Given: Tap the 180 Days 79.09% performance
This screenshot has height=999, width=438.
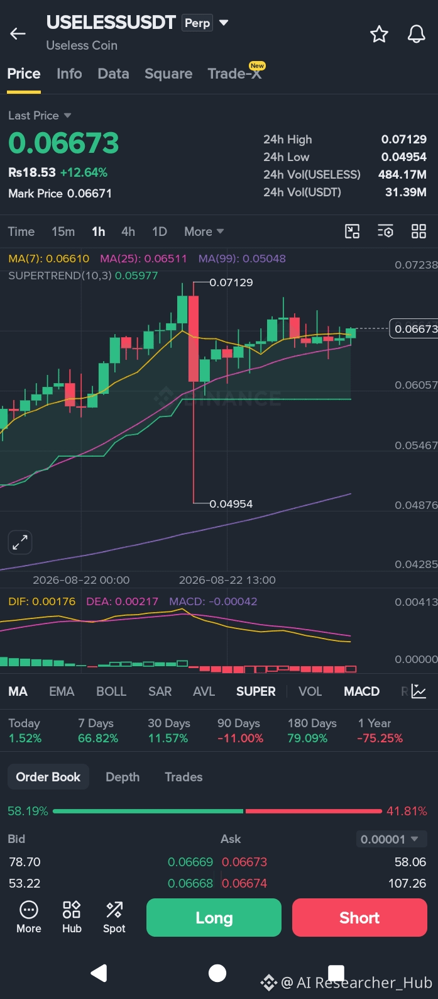Looking at the screenshot, I should coord(312,731).
